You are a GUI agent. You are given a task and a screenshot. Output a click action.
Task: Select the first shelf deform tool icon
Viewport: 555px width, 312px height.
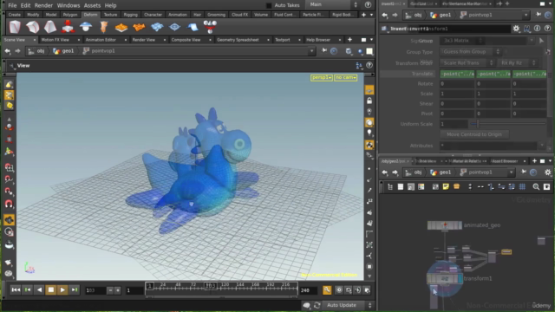[x=15, y=27]
